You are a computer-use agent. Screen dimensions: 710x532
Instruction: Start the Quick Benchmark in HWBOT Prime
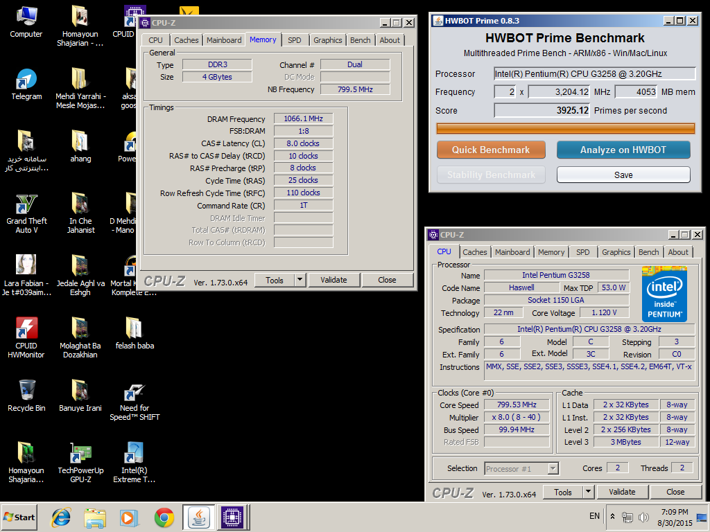pos(491,150)
